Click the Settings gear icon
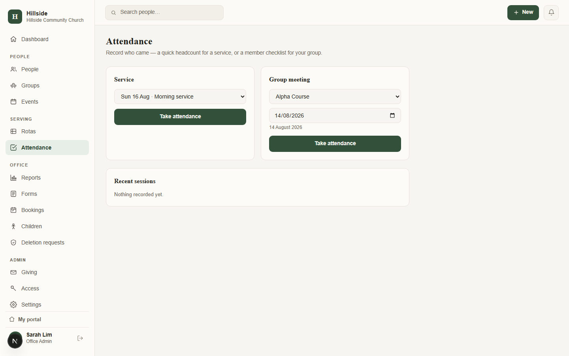This screenshot has height=356, width=569. tap(13, 305)
